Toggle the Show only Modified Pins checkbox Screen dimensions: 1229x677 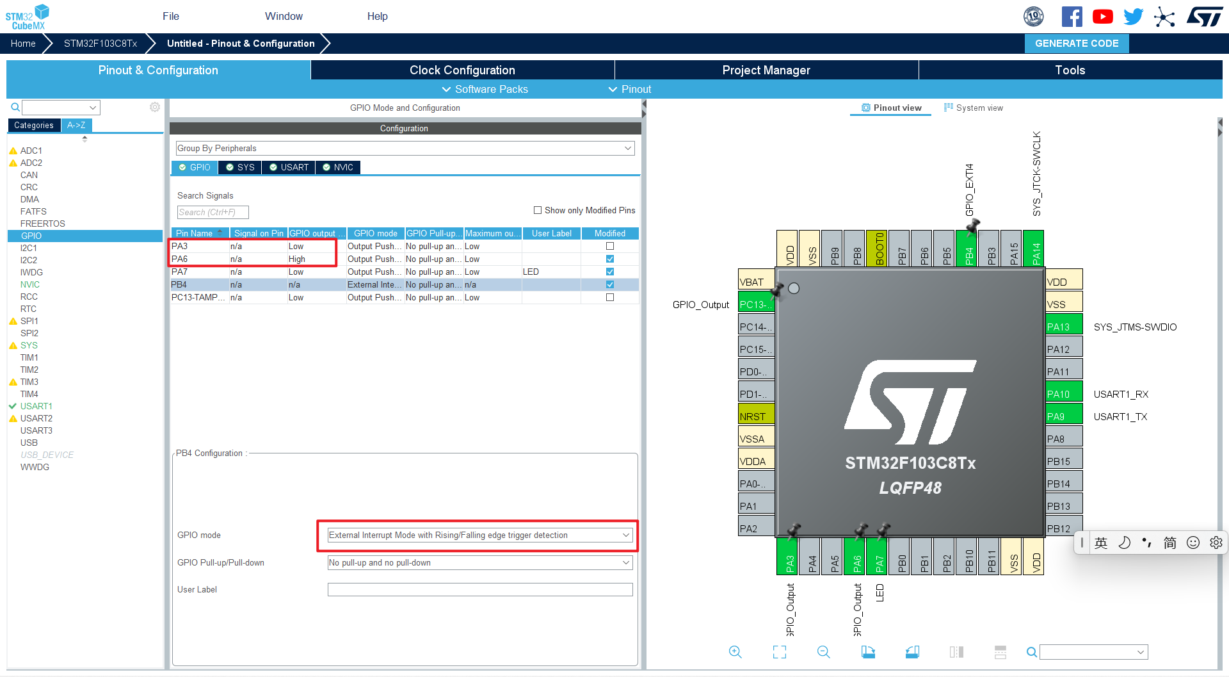[538, 210]
